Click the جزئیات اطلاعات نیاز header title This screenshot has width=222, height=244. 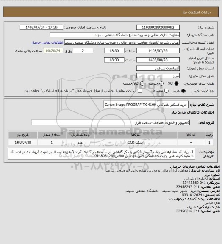tap(197, 12)
